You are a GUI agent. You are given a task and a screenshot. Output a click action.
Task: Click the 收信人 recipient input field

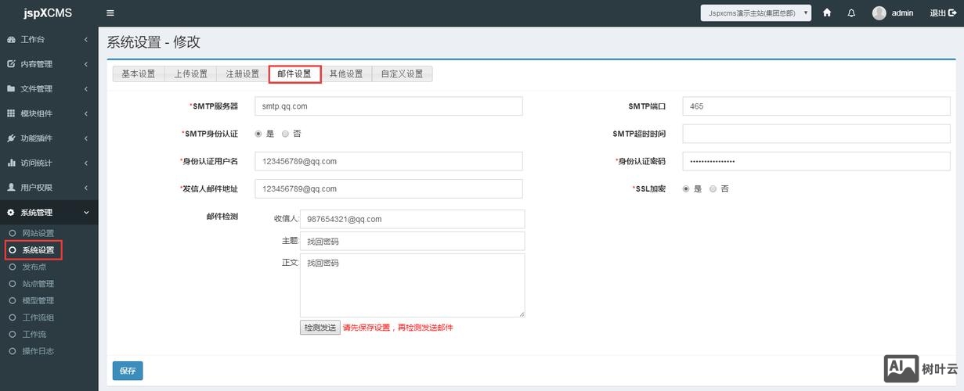click(x=412, y=219)
